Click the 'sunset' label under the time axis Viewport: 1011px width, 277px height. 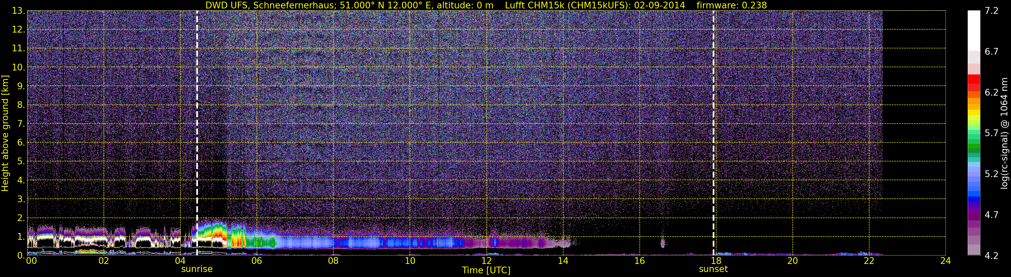[x=713, y=269]
